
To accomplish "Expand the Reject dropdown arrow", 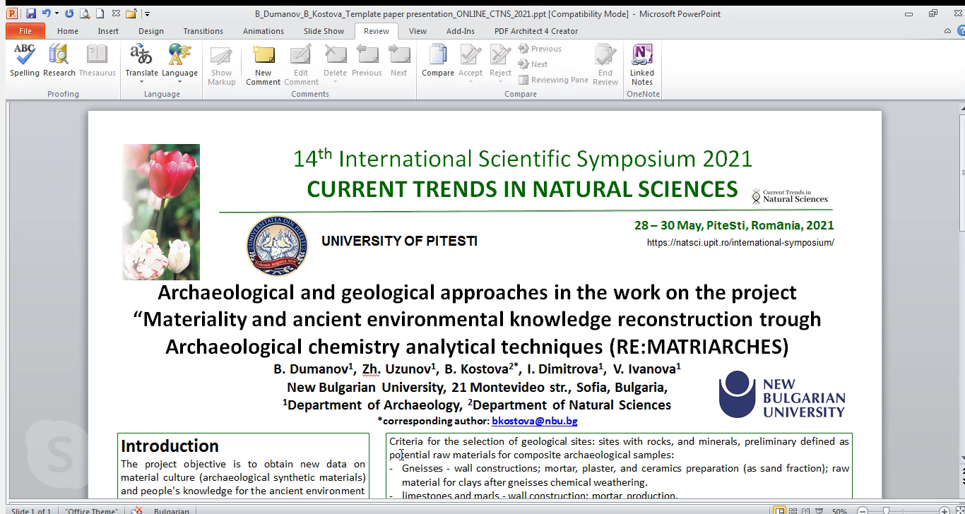I will coord(500,82).
